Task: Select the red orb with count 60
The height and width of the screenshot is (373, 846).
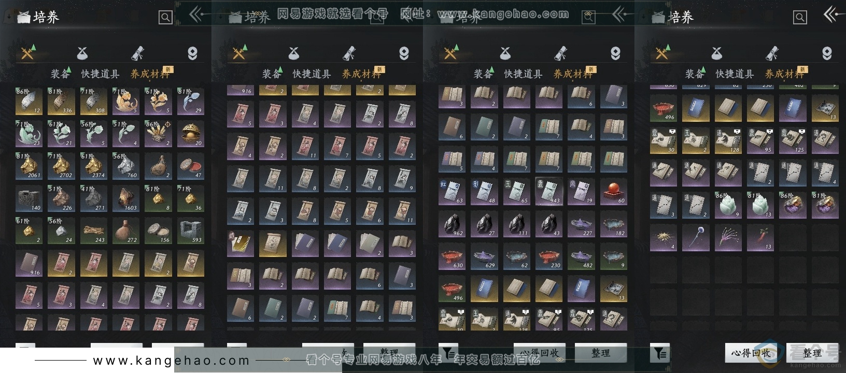Action: pos(613,191)
